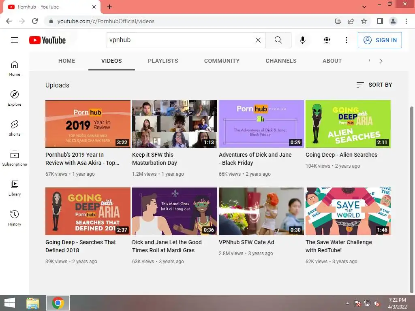
Task: Click the YouTube logo
Action: pos(47,40)
